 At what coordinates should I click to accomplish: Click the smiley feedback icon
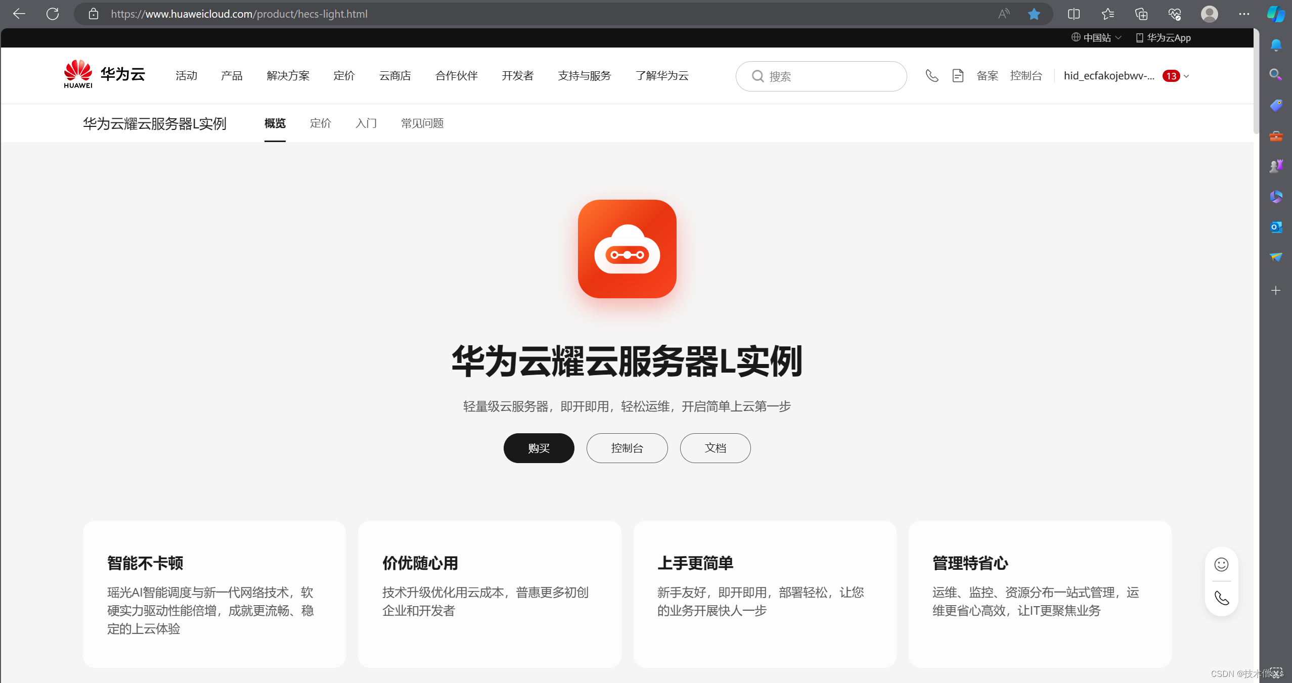[1221, 564]
